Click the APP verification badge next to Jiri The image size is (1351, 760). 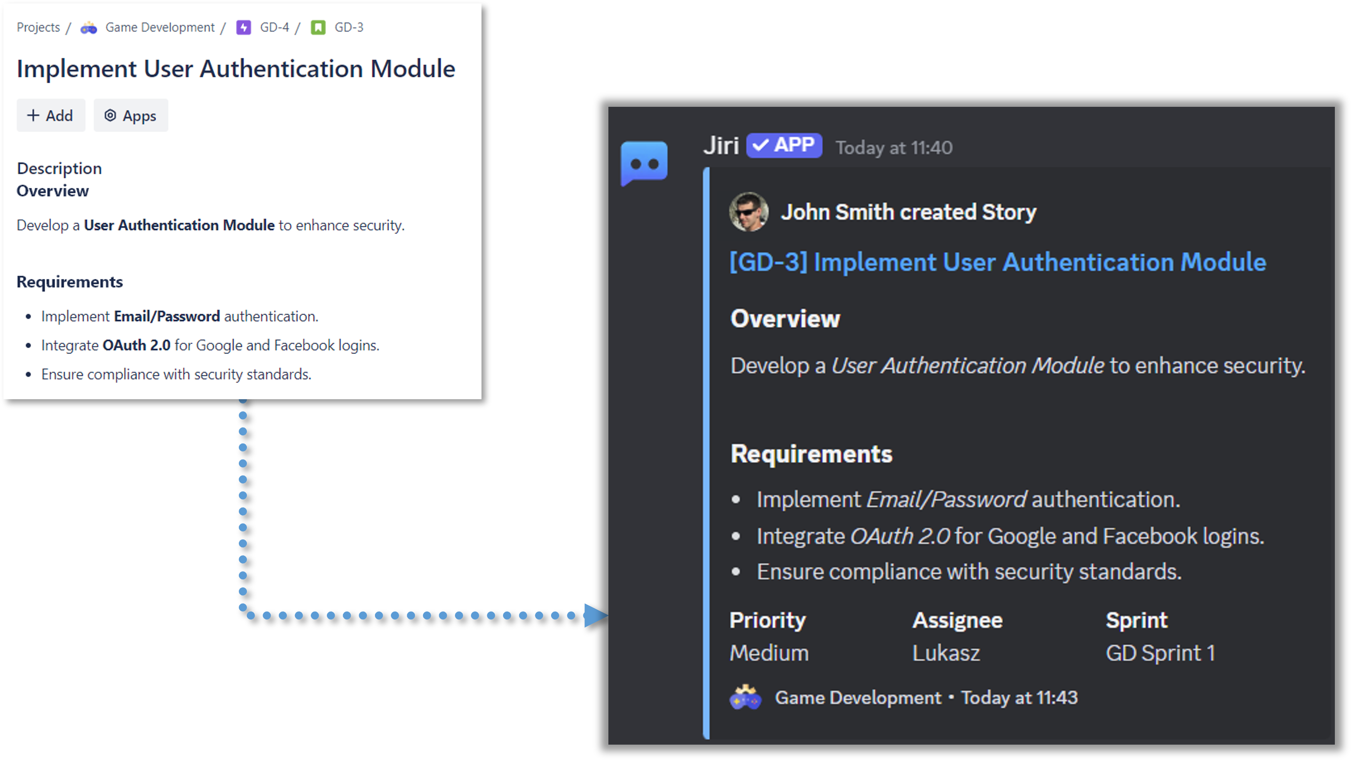tap(784, 146)
